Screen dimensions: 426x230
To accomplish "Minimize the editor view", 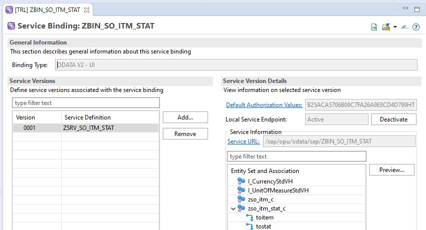I will (405, 8).
